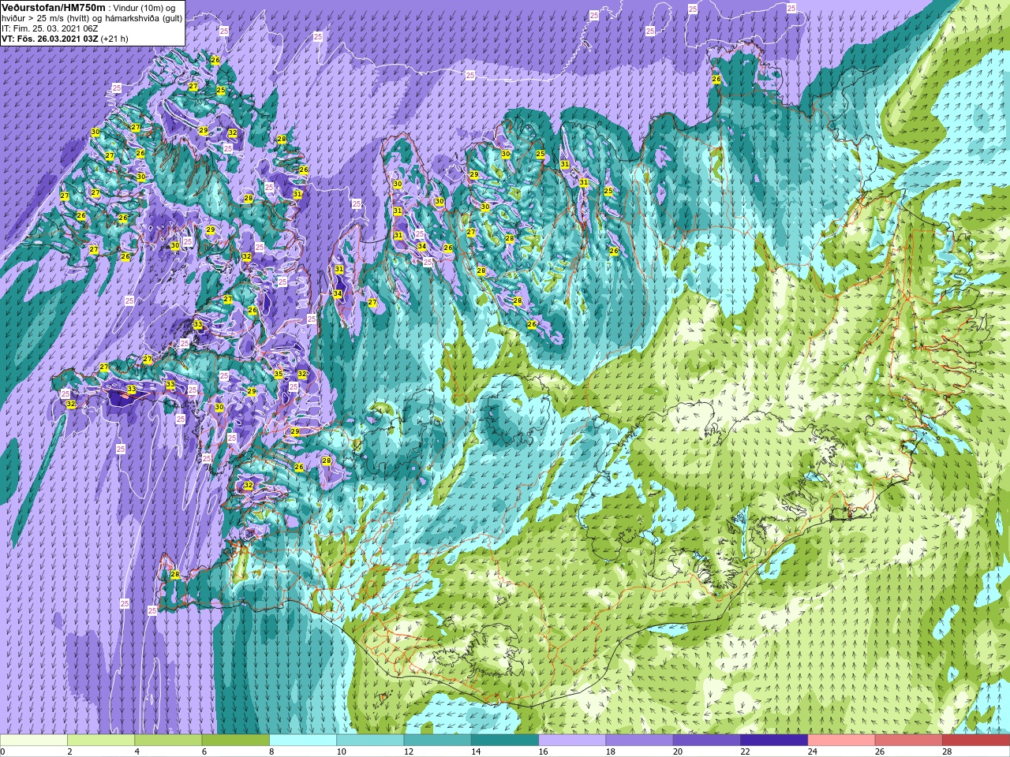Click the legend scale tick label '4'
Viewport: 1010px width, 757px height.
pos(137,751)
